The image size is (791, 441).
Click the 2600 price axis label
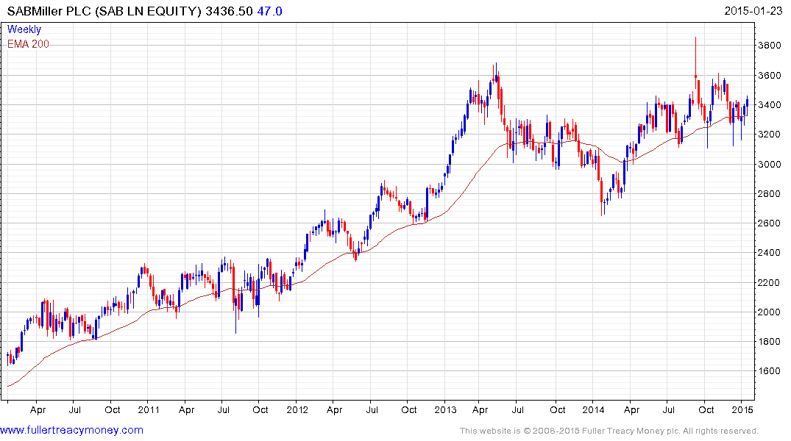pos(770,223)
